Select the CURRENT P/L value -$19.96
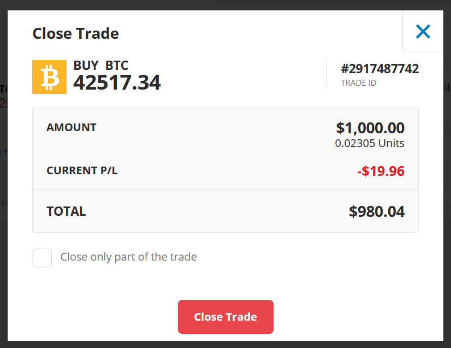The image size is (451, 348). (x=382, y=170)
